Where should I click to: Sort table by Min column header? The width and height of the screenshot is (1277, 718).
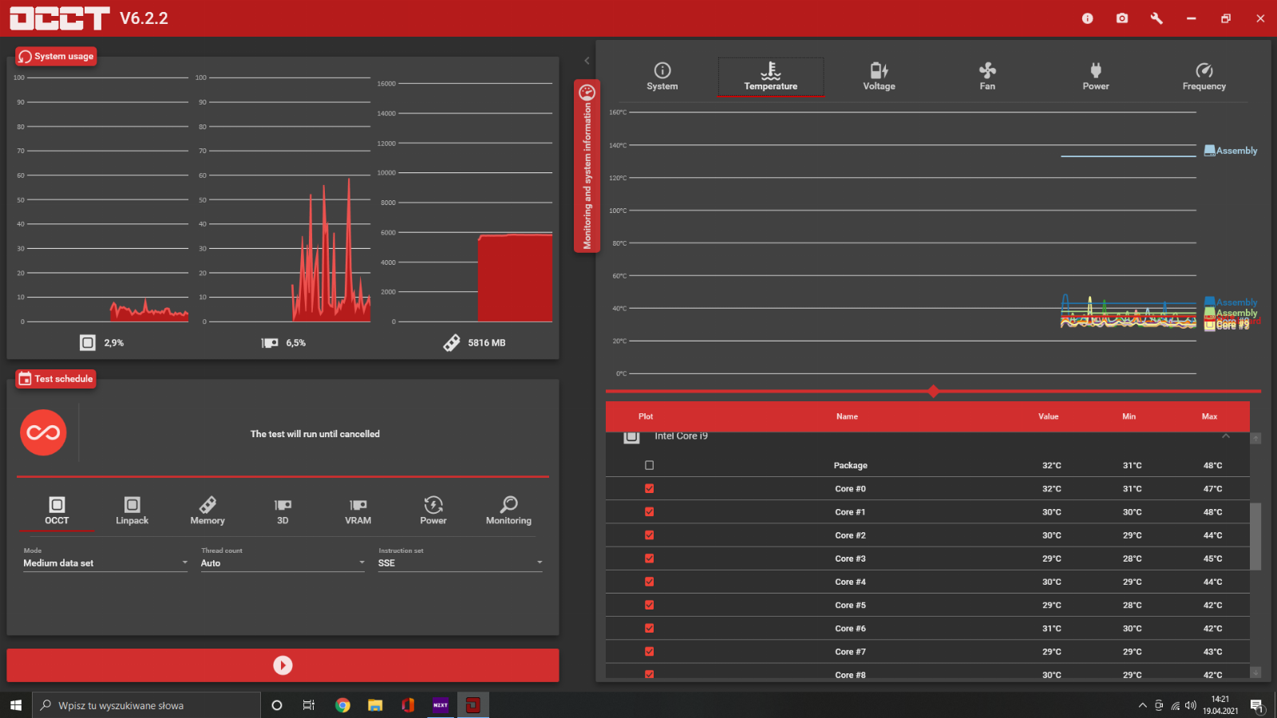pyautogui.click(x=1129, y=416)
